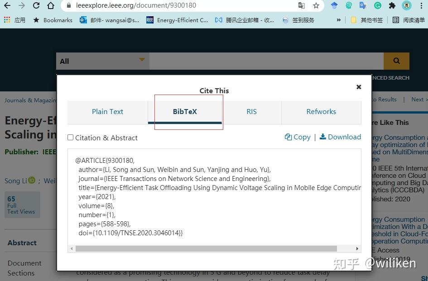Switch to the RIS tab

click(251, 112)
